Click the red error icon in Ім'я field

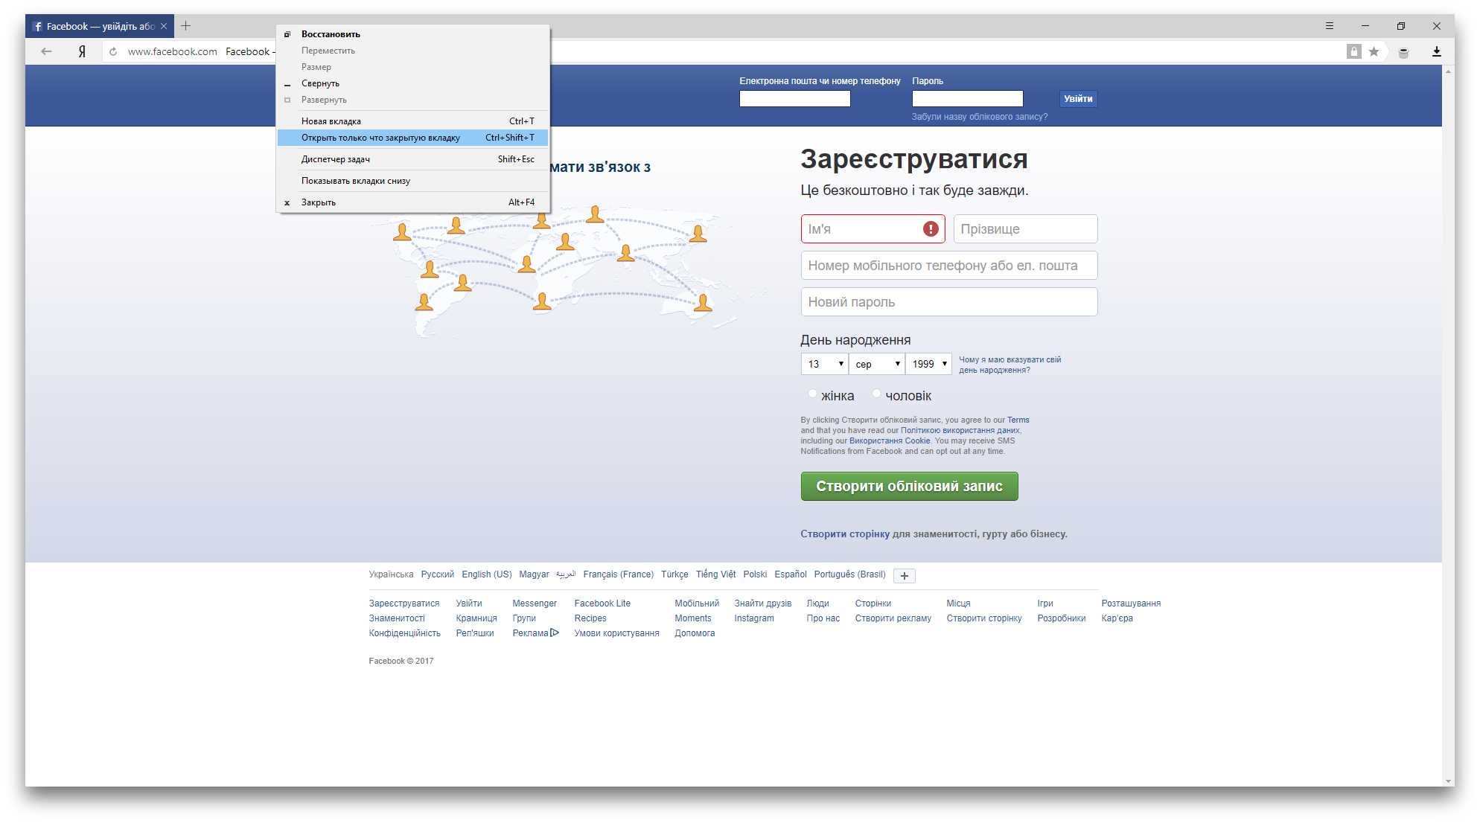click(931, 229)
